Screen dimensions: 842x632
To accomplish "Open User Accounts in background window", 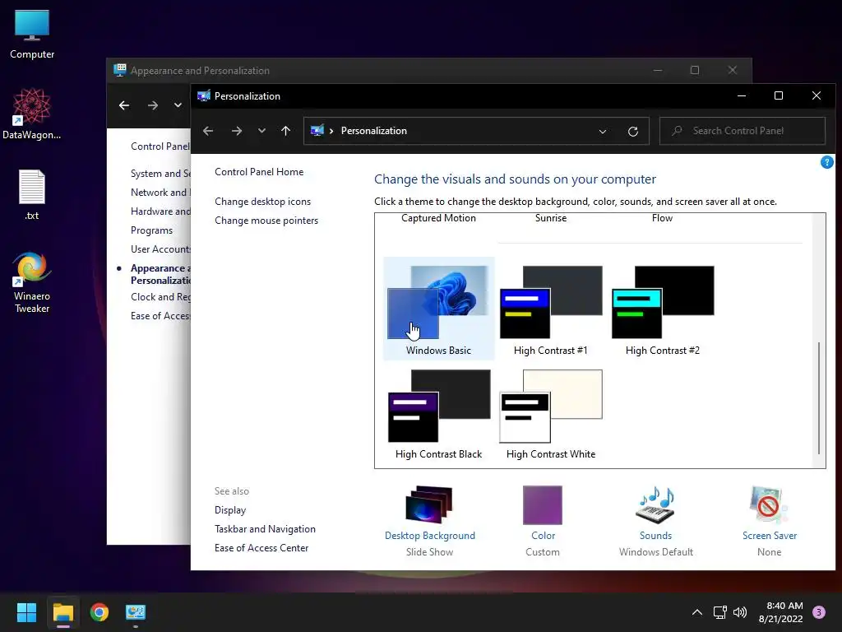I will [x=160, y=249].
